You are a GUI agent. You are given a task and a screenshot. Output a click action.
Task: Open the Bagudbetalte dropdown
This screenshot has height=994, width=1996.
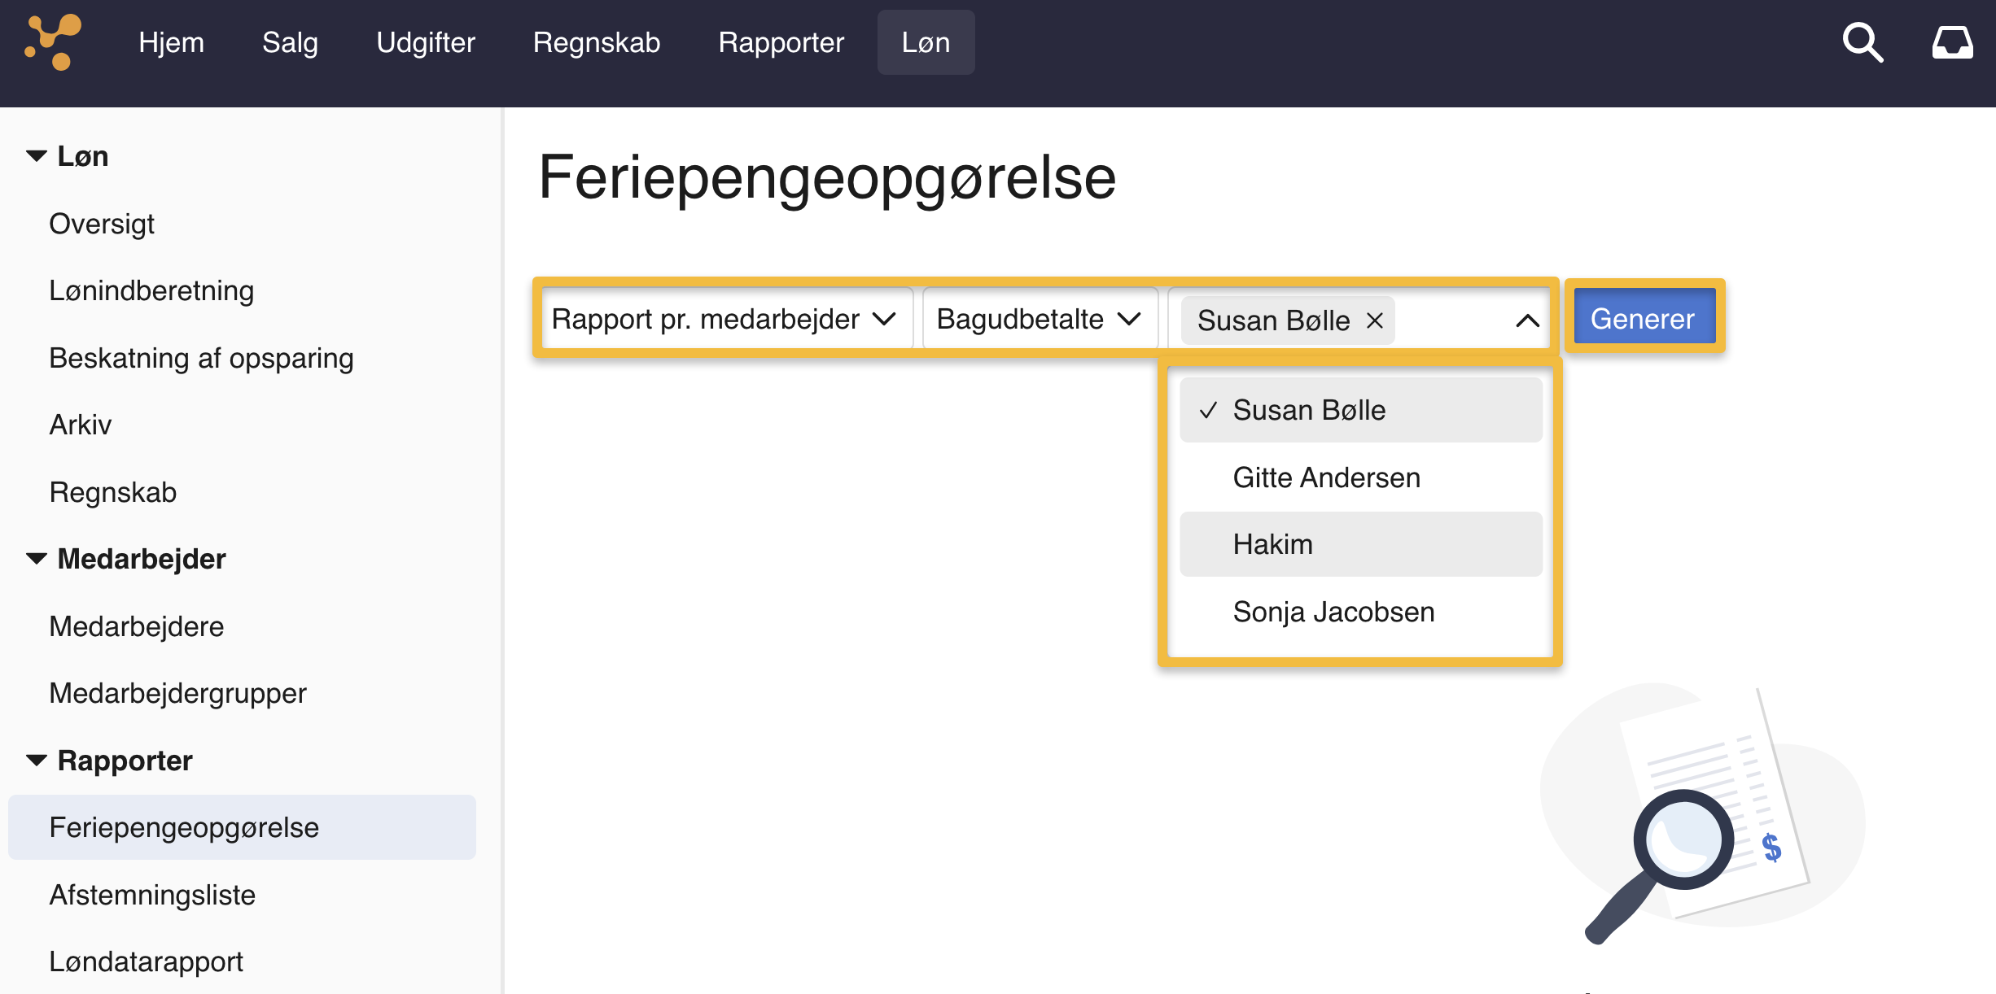[x=1039, y=319]
